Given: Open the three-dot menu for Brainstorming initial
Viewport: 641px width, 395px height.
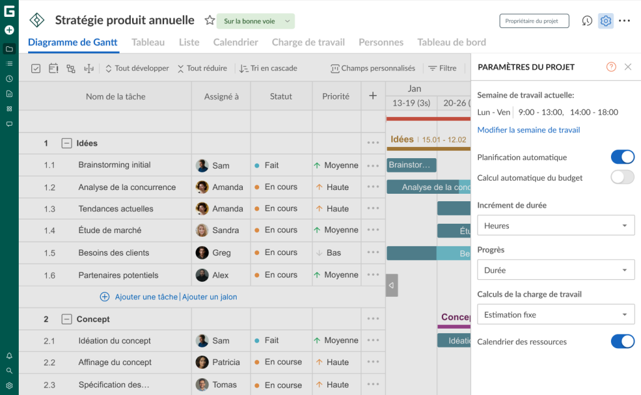Looking at the screenshot, I should [x=373, y=166].
